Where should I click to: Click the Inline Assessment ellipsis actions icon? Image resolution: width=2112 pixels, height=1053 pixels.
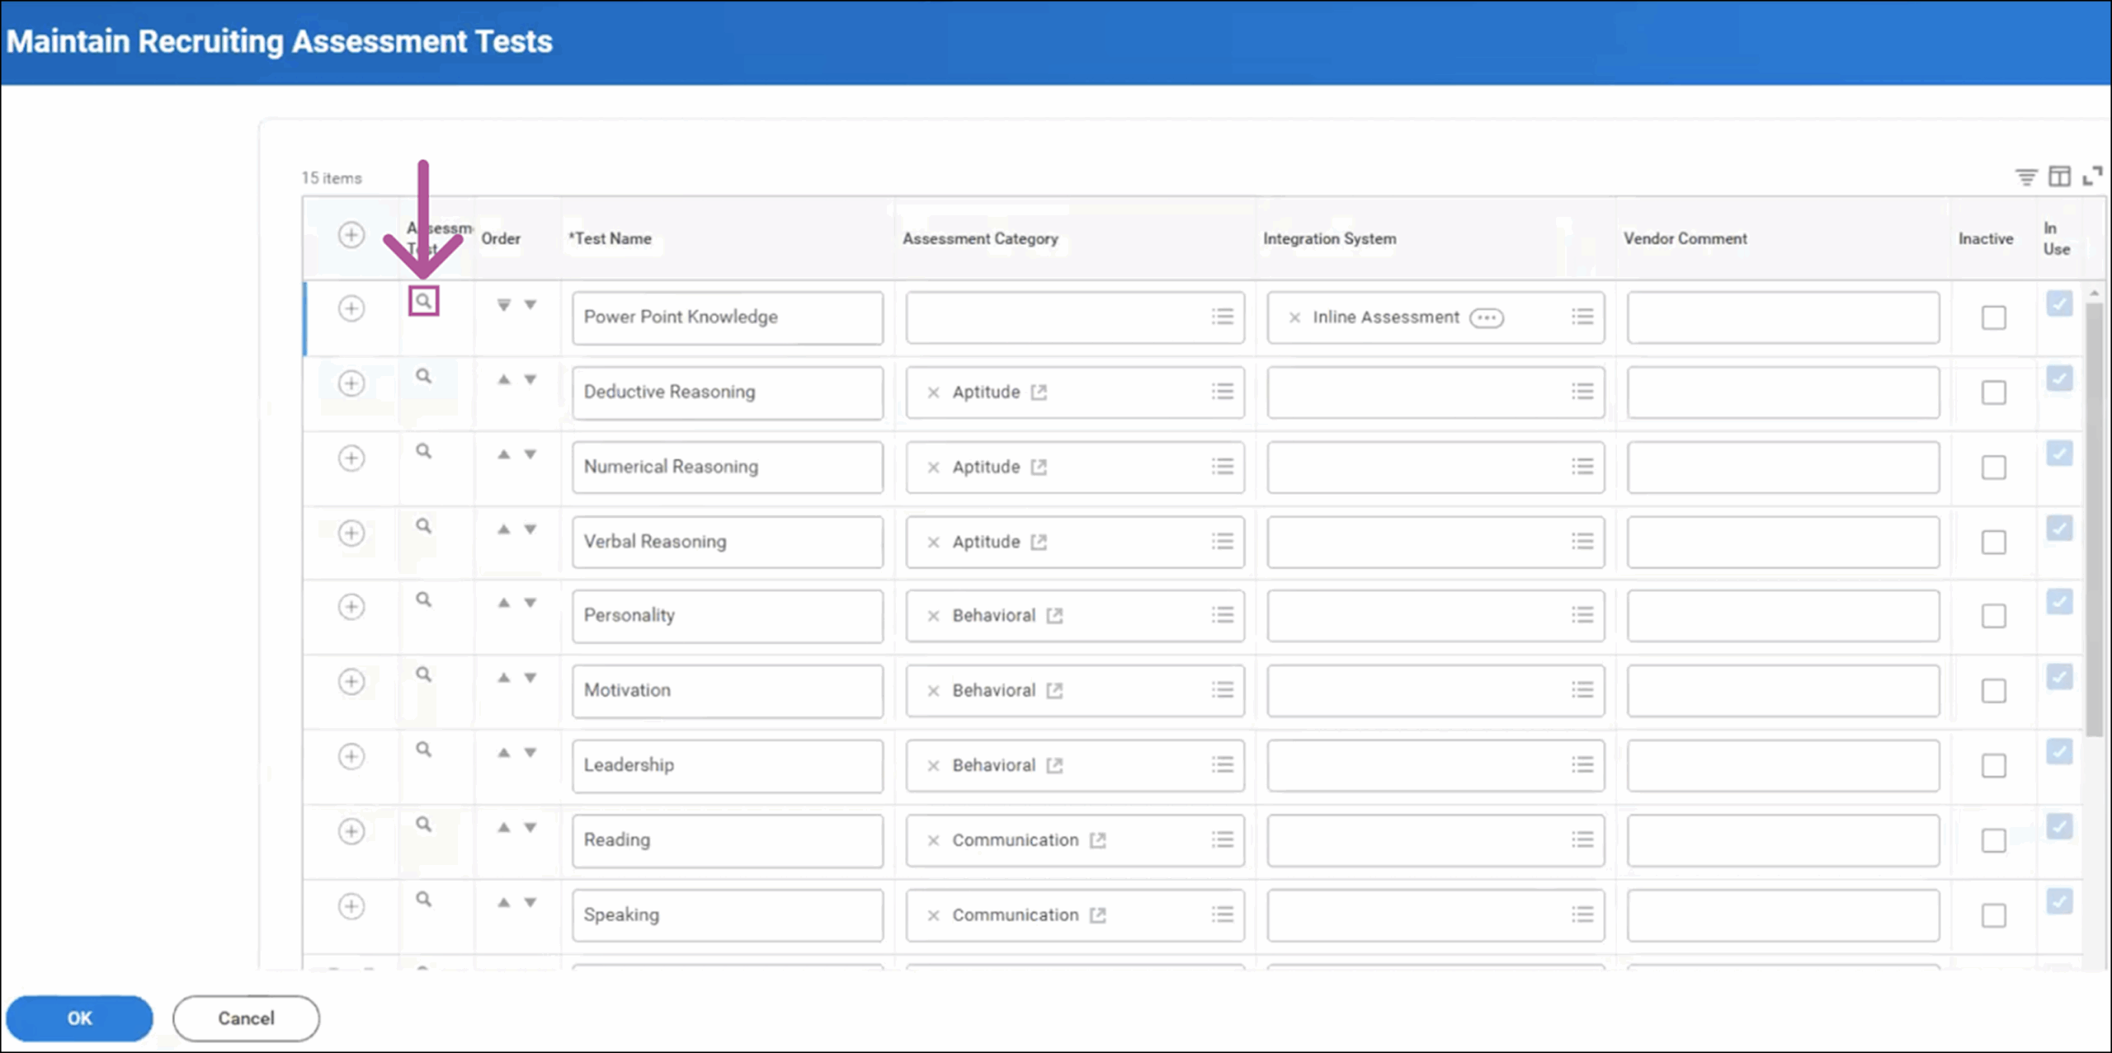coord(1486,317)
